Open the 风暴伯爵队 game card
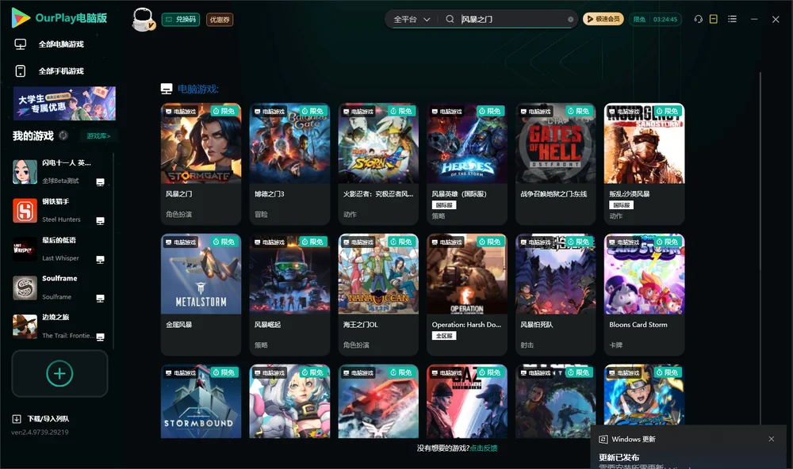The height and width of the screenshot is (469, 793). pyautogui.click(x=555, y=295)
